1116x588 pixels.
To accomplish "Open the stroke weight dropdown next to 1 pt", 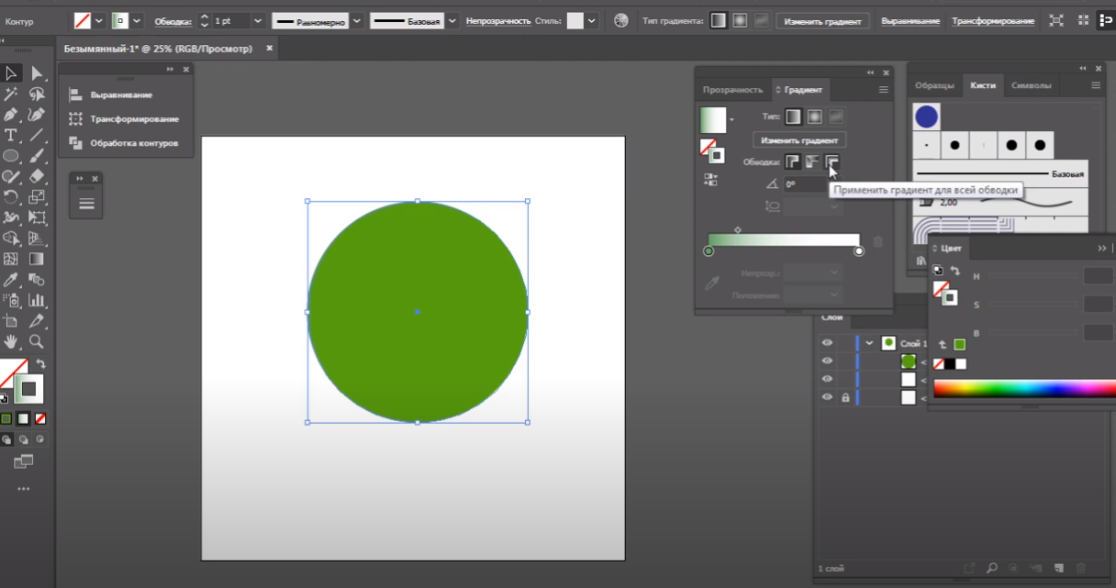I will (x=257, y=20).
